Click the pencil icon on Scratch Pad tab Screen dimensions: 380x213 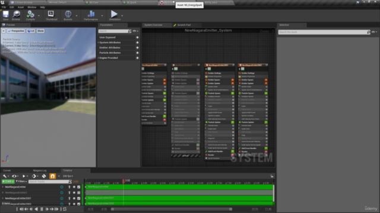[175, 25]
